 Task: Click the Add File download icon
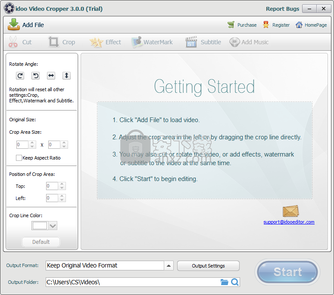coord(14,25)
